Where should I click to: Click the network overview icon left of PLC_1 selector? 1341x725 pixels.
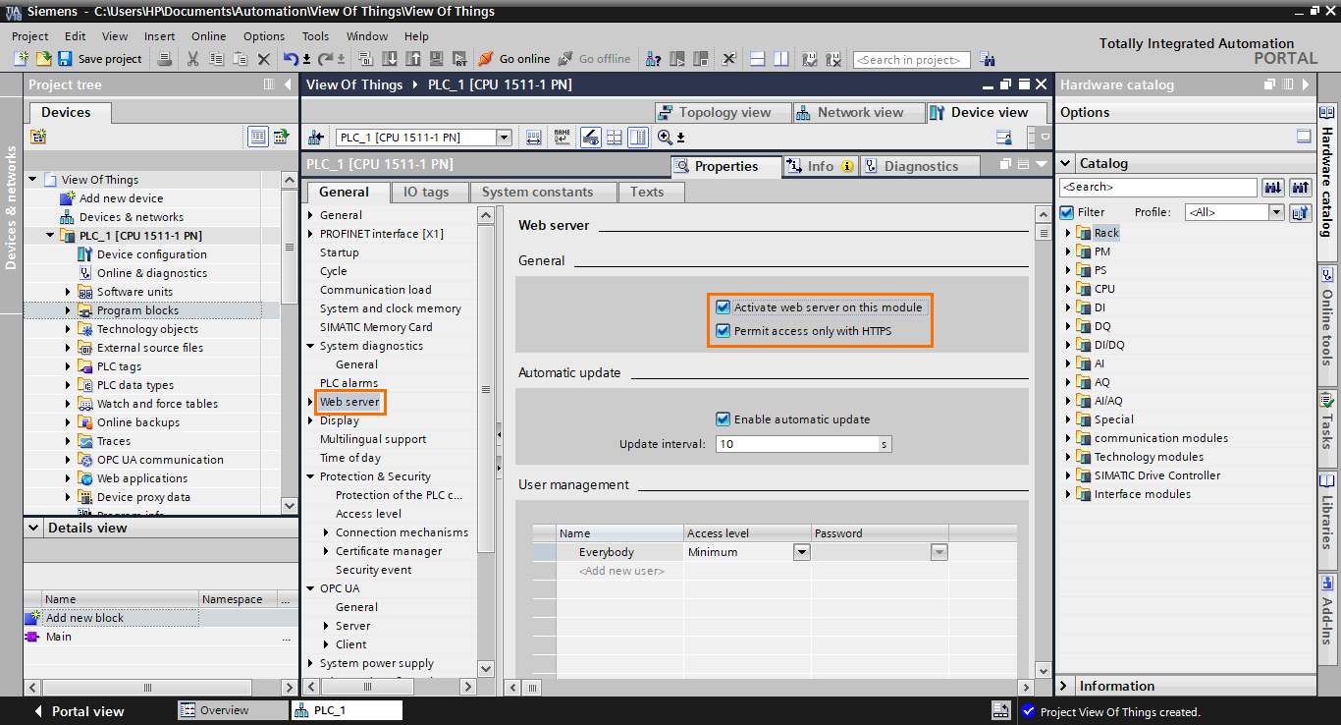click(316, 138)
